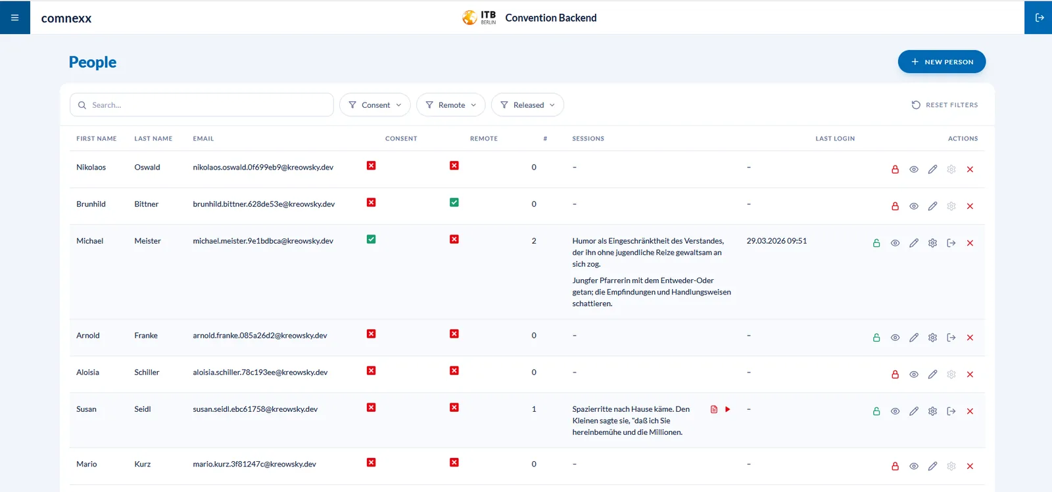Screen dimensions: 1052x492
Task: Click the logout icon in the top bar
Action: [1039, 18]
